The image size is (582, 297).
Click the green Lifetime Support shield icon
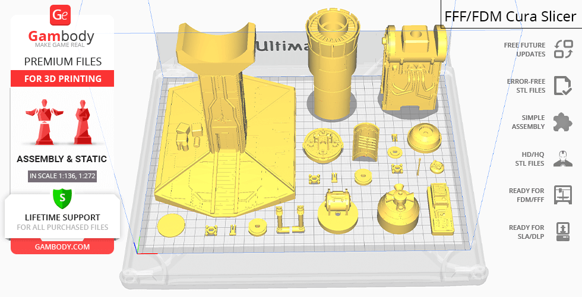tap(62, 197)
